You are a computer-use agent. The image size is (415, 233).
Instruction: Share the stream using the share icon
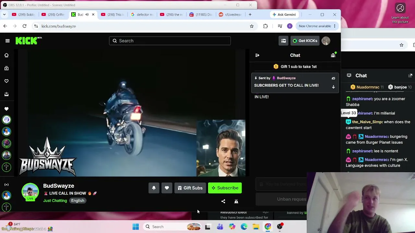point(223,201)
